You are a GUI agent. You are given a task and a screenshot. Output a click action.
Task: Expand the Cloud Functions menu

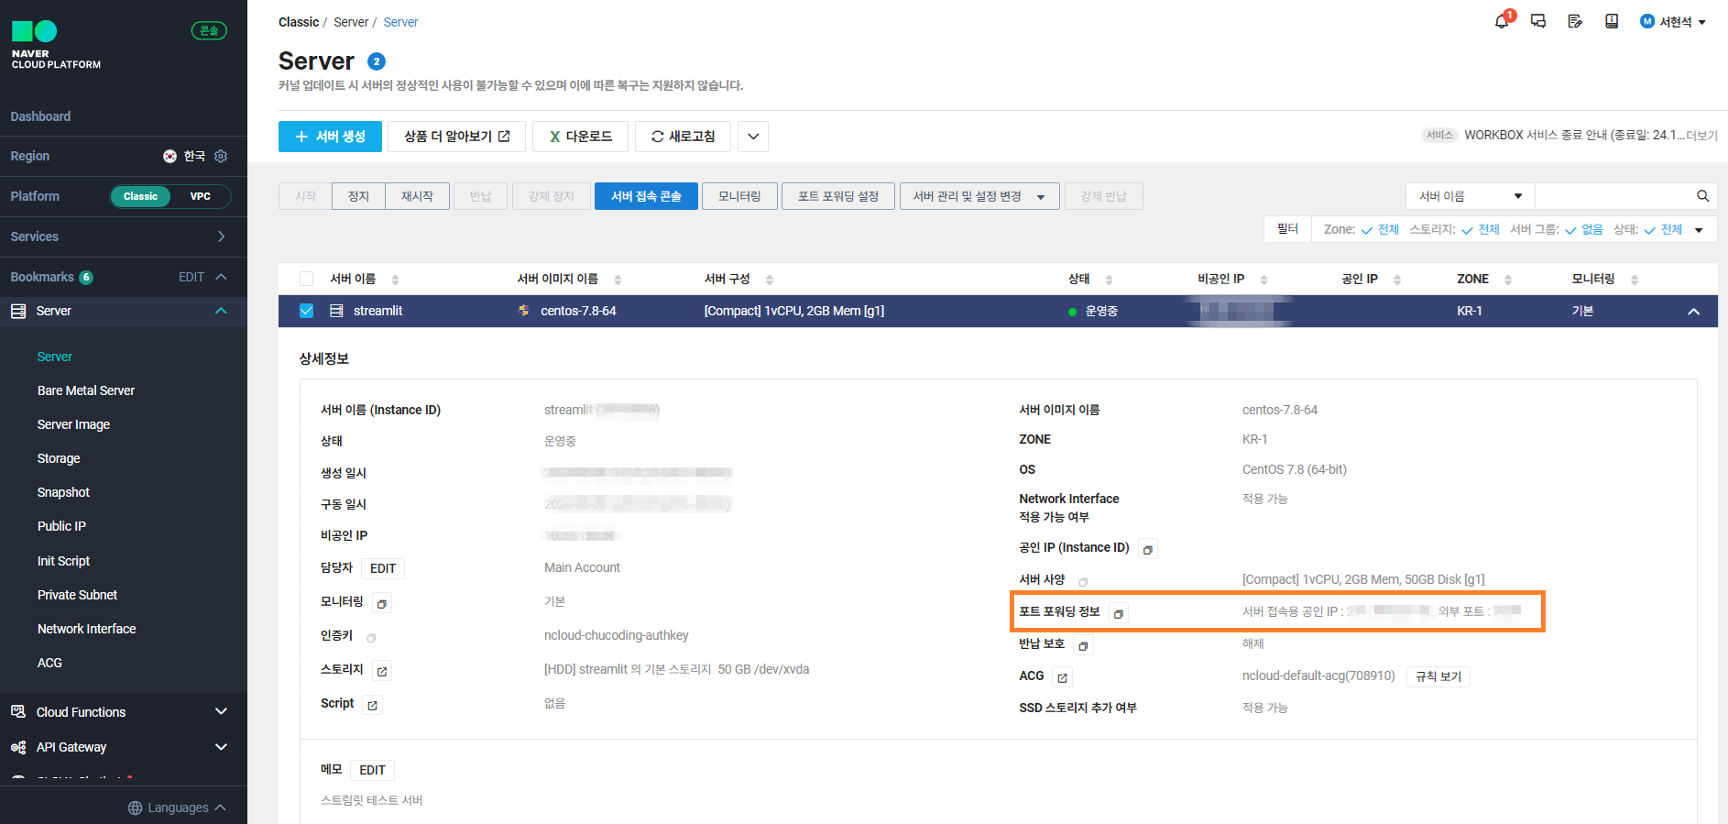pos(221,712)
